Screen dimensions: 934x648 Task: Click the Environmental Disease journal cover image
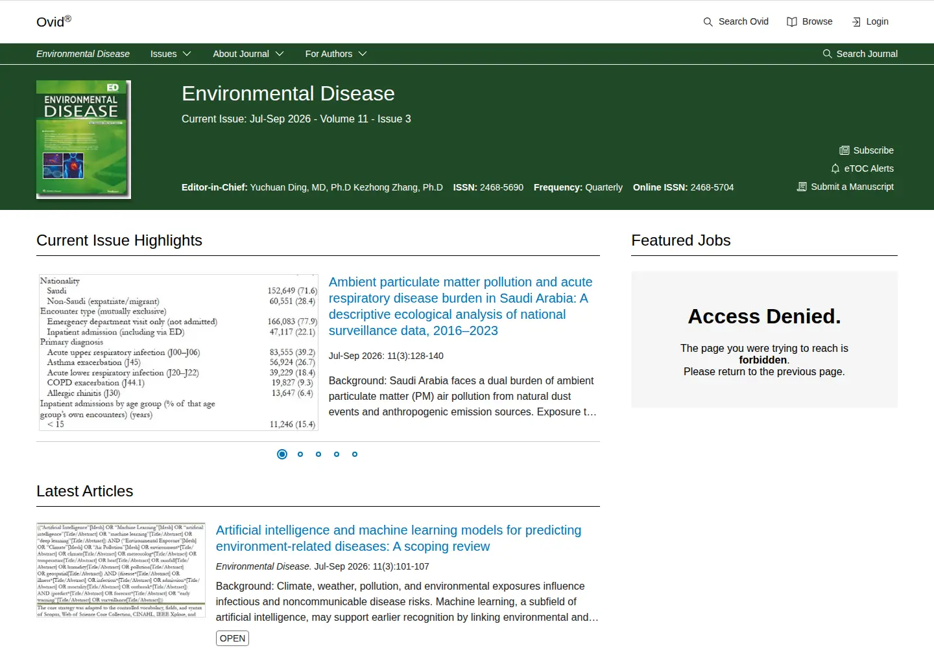[84, 139]
